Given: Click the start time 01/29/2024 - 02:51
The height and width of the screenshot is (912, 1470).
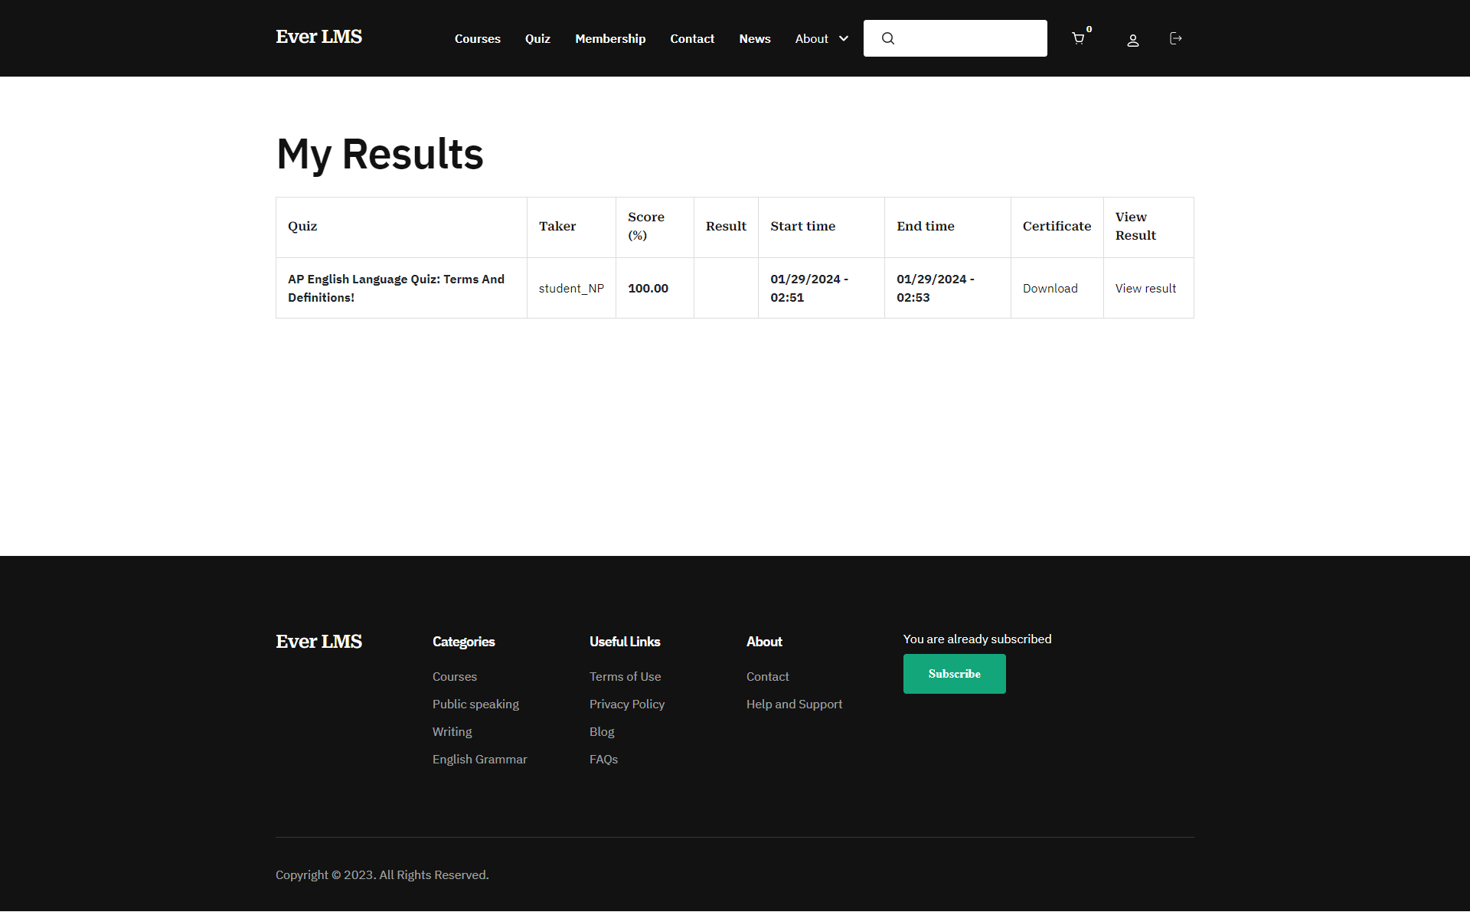Looking at the screenshot, I should click(x=809, y=288).
